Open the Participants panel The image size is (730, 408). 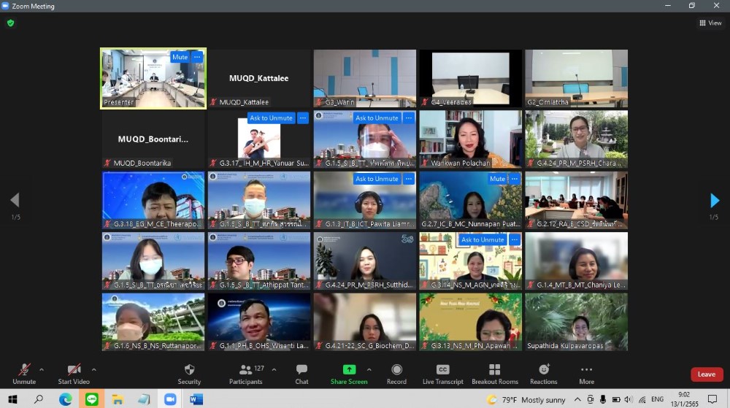pyautogui.click(x=246, y=374)
